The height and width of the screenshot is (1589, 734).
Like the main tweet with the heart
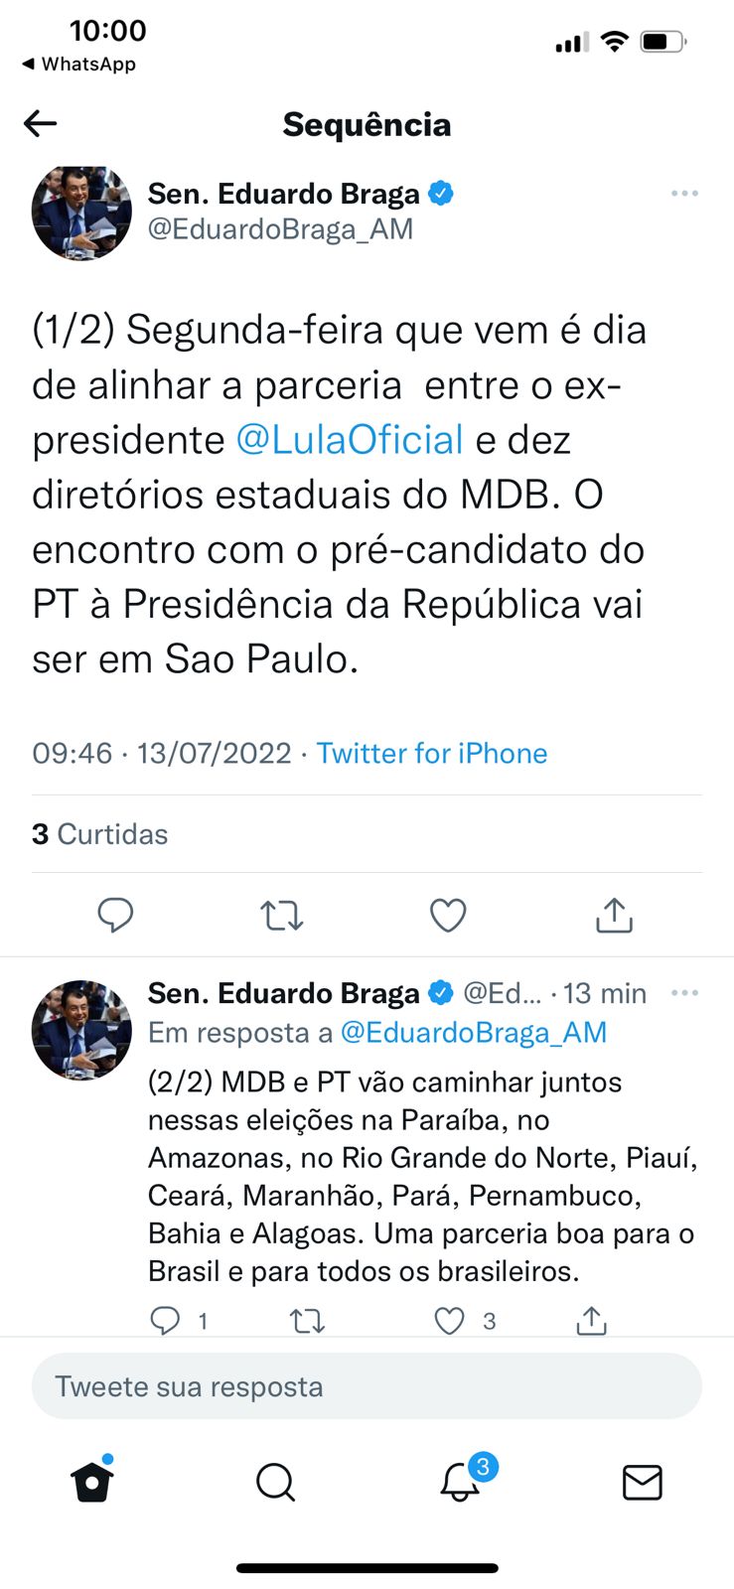[448, 915]
